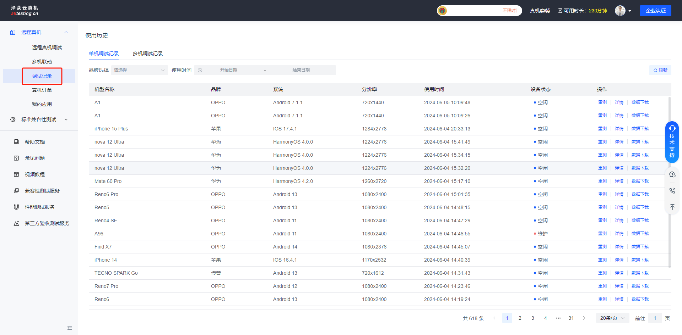The width and height of the screenshot is (682, 335).
Task: Click the user avatar in header
Action: click(x=620, y=11)
